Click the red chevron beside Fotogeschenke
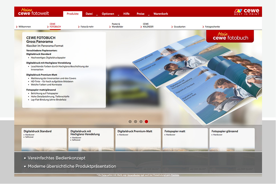Viewport: 276px width, 184px height. point(203,27)
